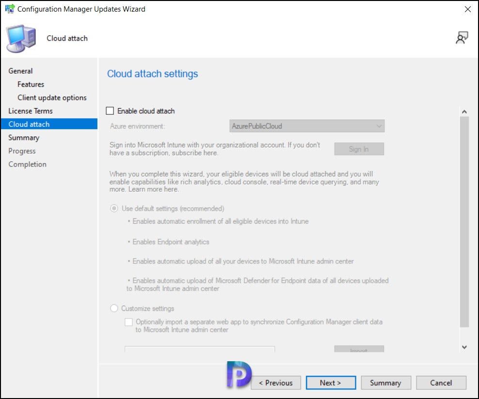The image size is (479, 399).
Task: Click the vertical scrollbar thumb
Action: coord(464,222)
